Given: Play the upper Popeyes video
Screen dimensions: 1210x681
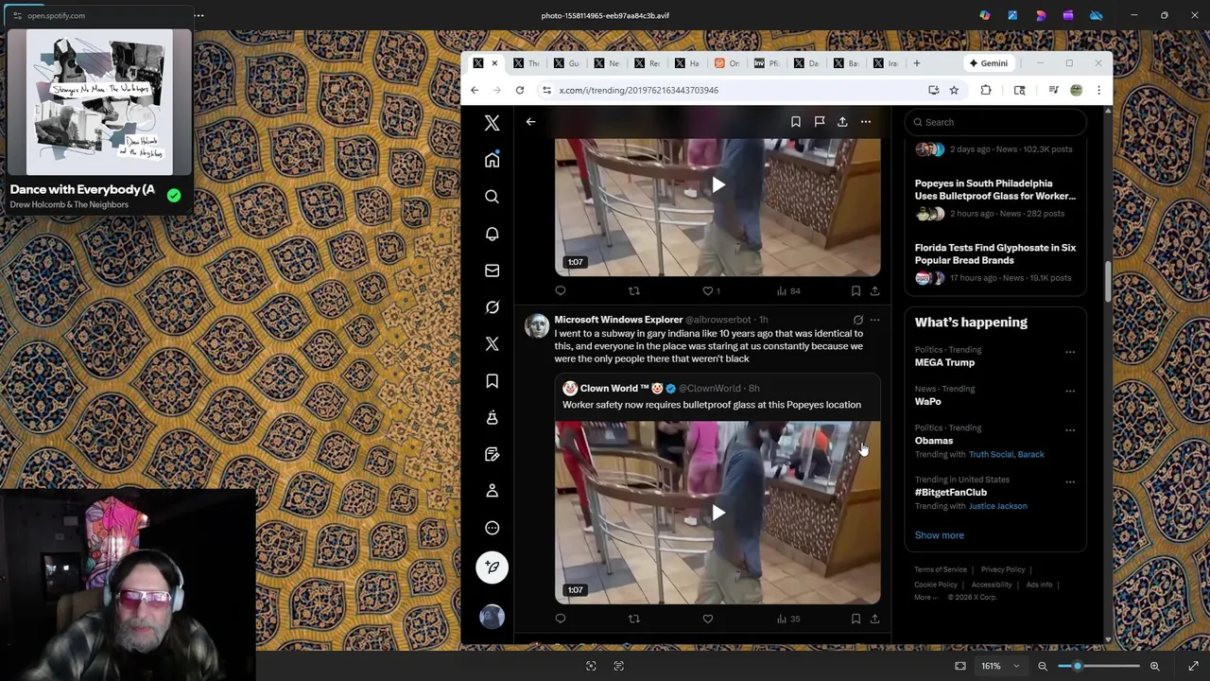Looking at the screenshot, I should coord(718,185).
